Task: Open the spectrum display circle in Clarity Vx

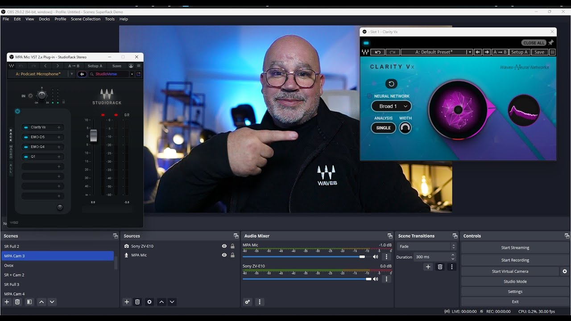Action: 524,111
